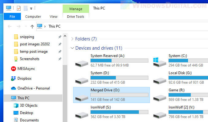208x122 pixels.
Task: Go up one level with Up arrow
Action: pyautogui.click(x=32, y=27)
